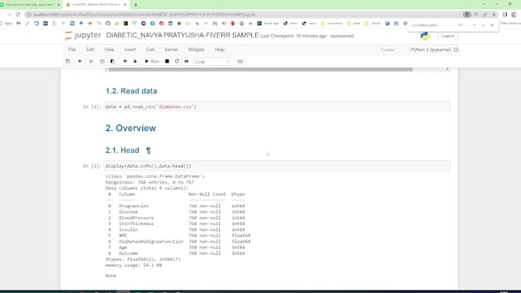This screenshot has height=293, width=521.
Task: Open the Insert menu
Action: (130, 50)
